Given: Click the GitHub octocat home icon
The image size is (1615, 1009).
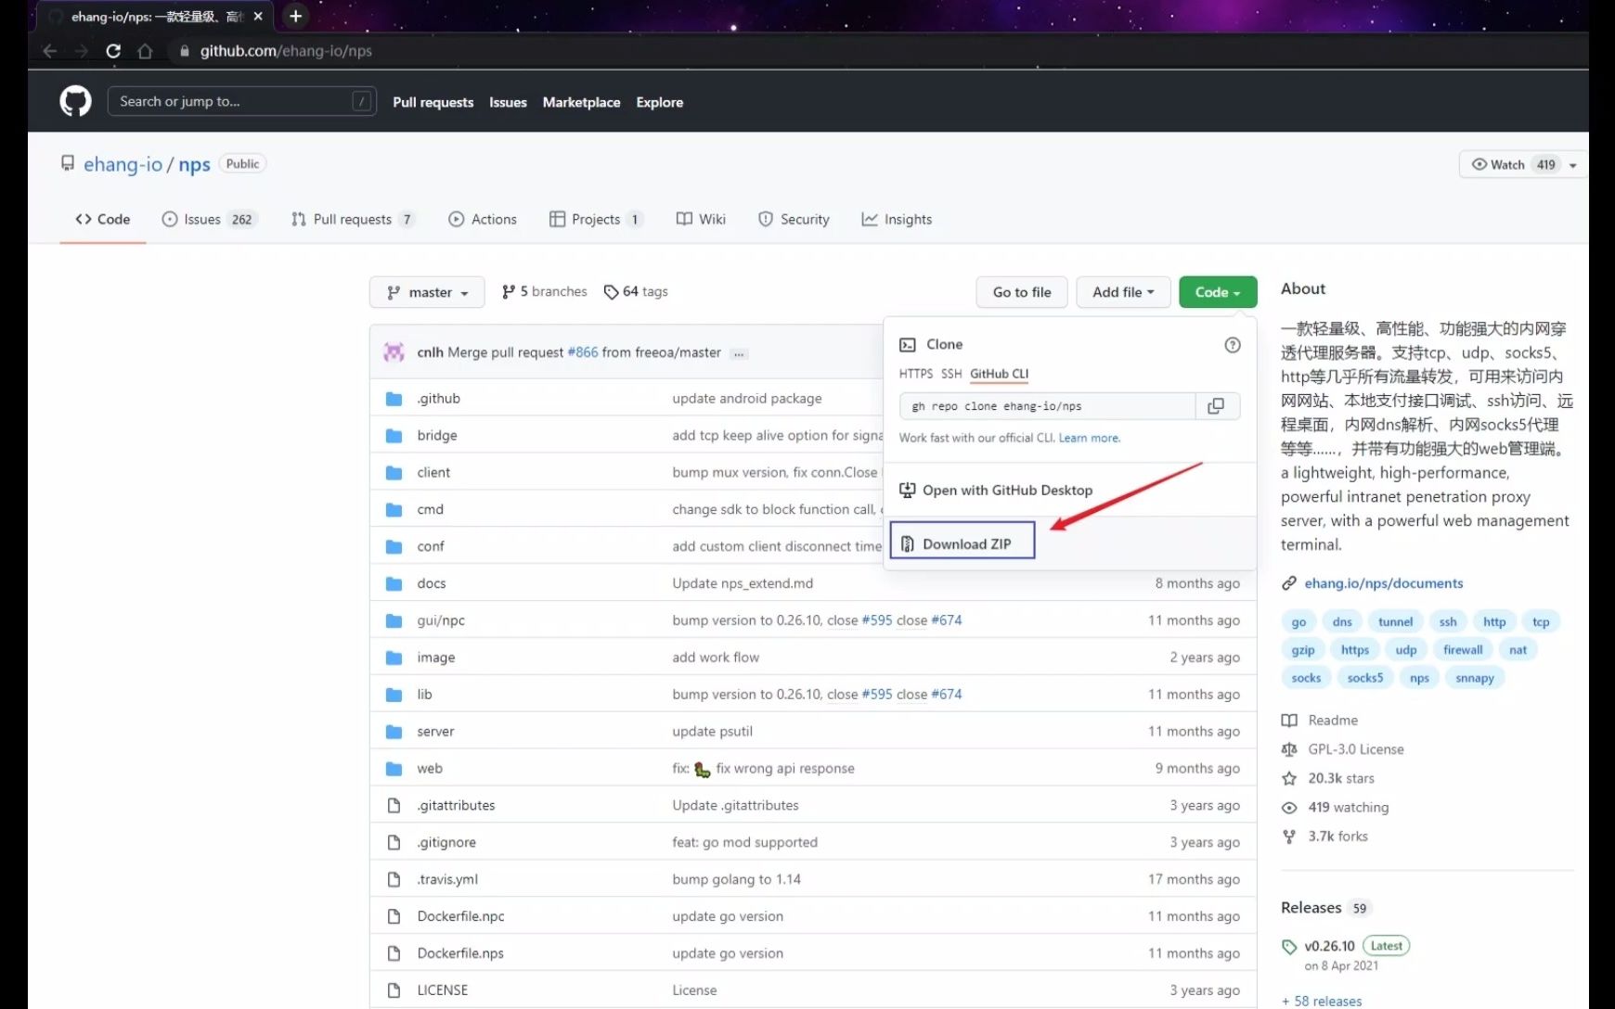Looking at the screenshot, I should 74,101.
